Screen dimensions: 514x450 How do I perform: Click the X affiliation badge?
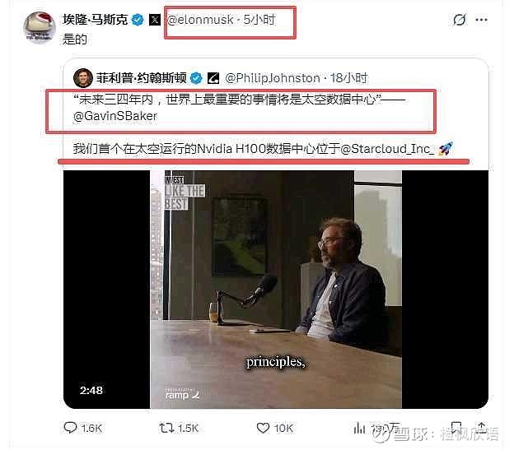click(155, 20)
